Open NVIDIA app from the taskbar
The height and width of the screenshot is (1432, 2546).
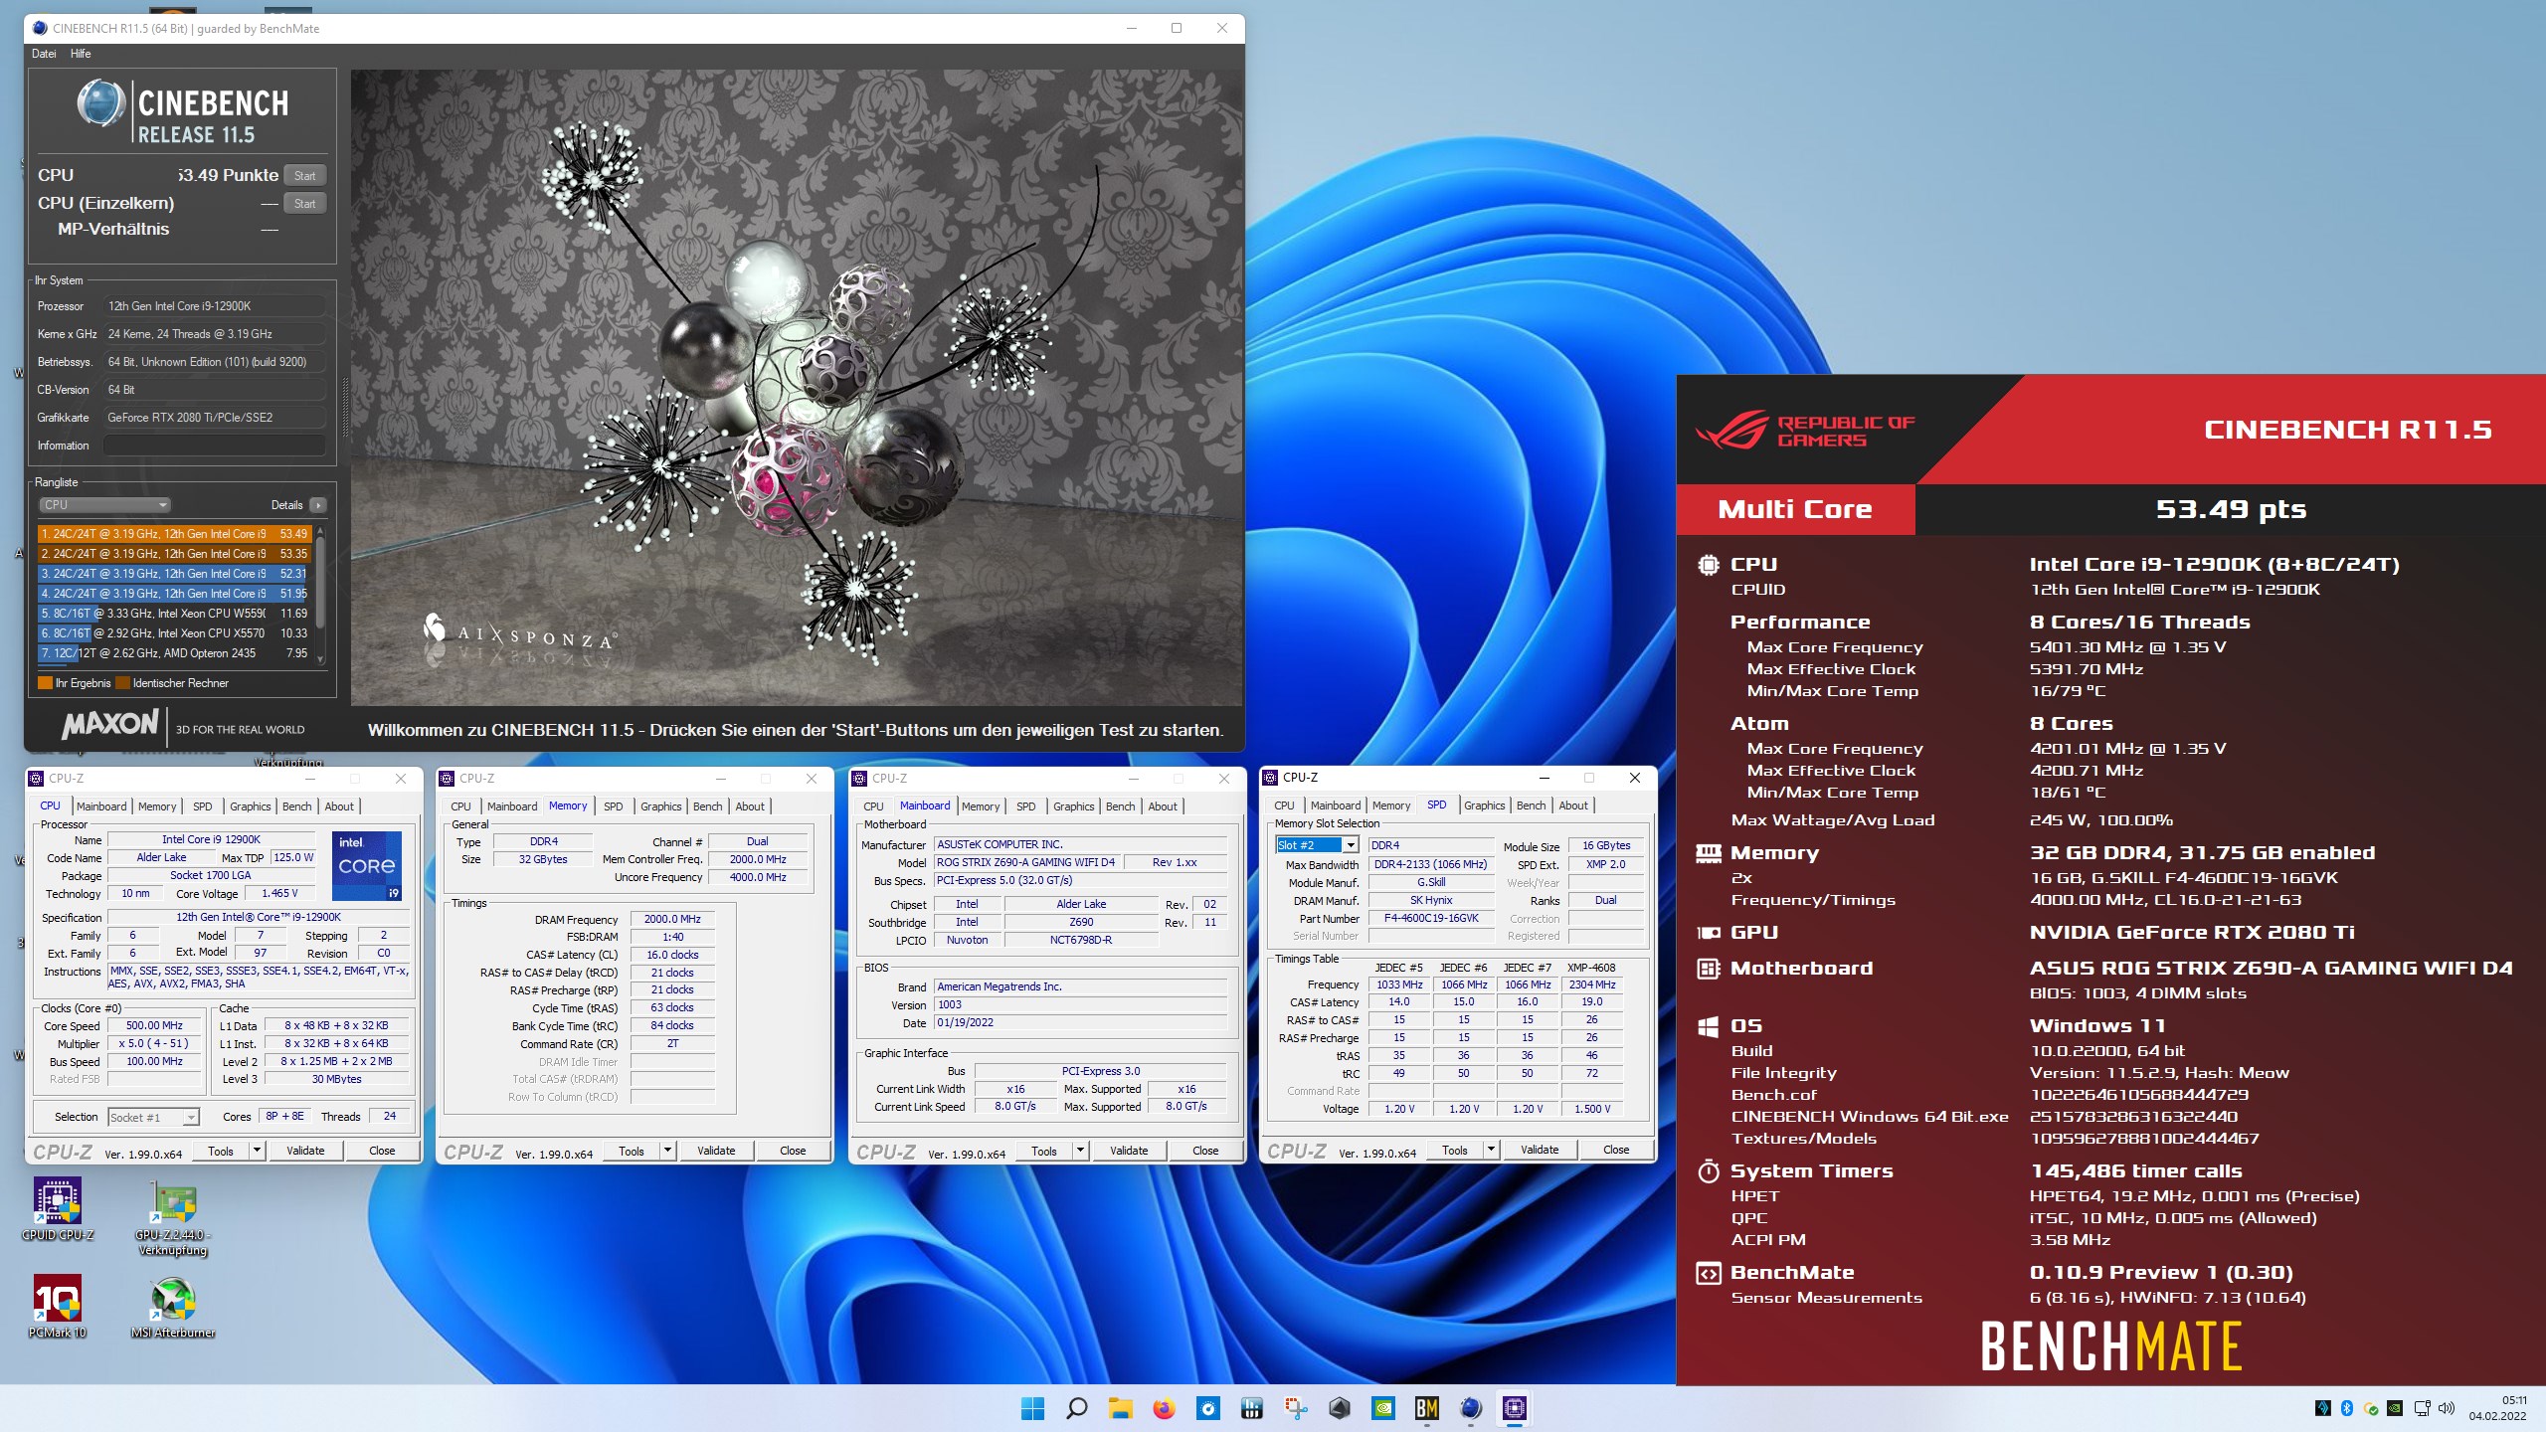click(1382, 1408)
